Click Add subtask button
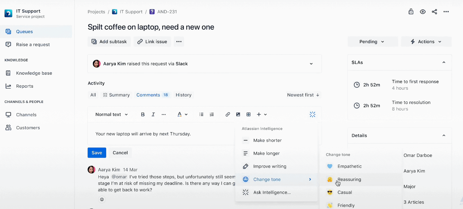 tap(109, 41)
